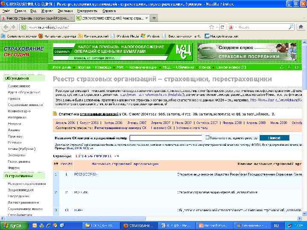Switch to the Реестр страховых организаций России tab
307x230 pixels.
[37, 18]
